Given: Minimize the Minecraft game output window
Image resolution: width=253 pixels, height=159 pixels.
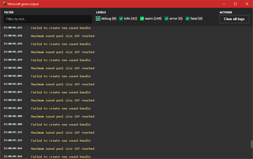Looking at the screenshot, I should click(x=224, y=4).
